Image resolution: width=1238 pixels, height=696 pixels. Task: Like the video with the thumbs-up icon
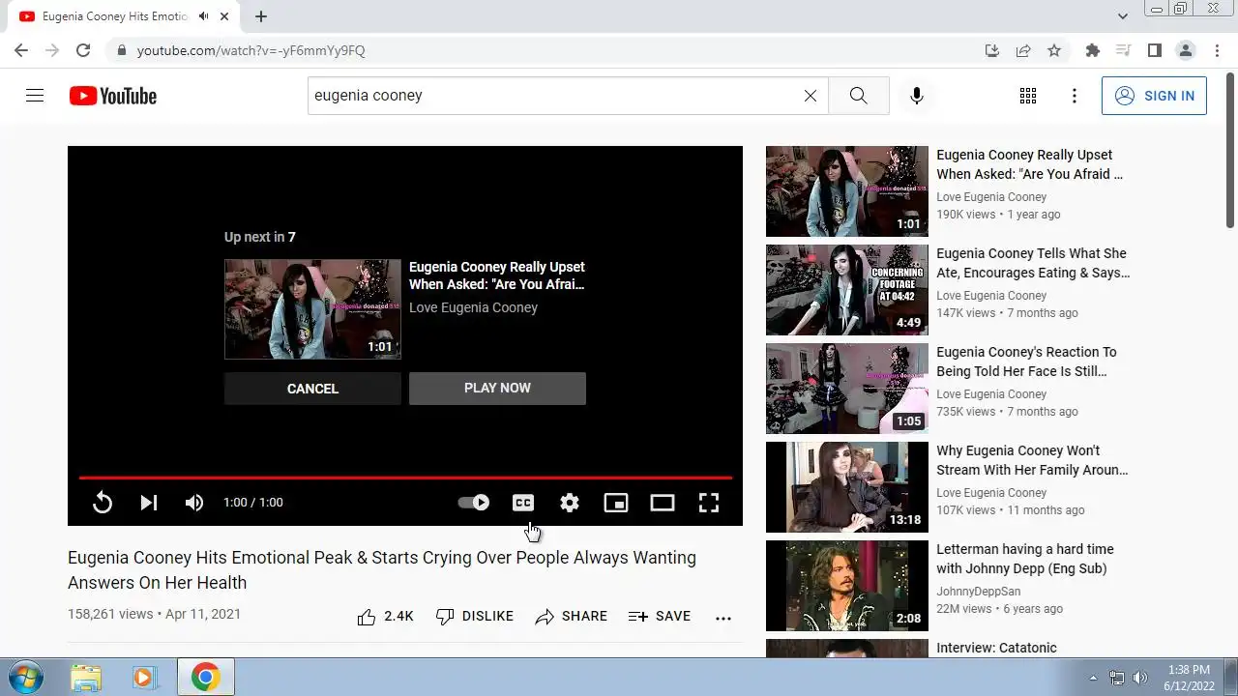pos(367,617)
